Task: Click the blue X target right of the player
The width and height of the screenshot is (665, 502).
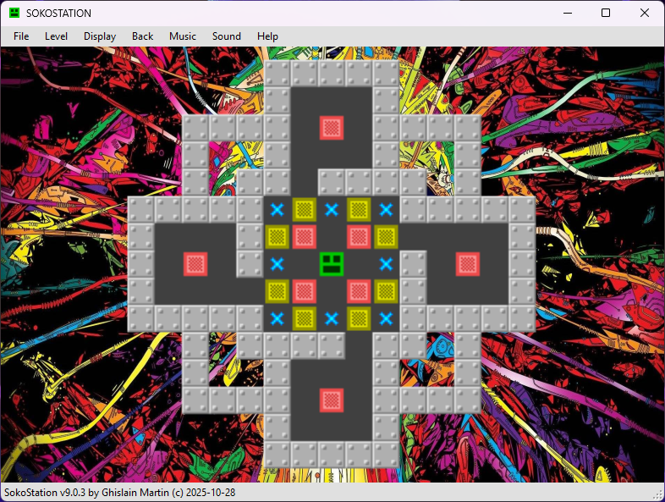Action: [386, 264]
